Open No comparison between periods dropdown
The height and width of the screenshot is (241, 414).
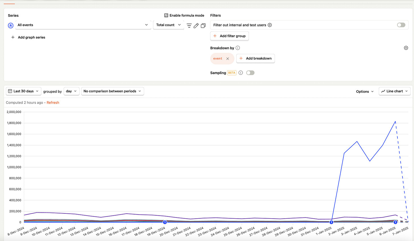[113, 91]
